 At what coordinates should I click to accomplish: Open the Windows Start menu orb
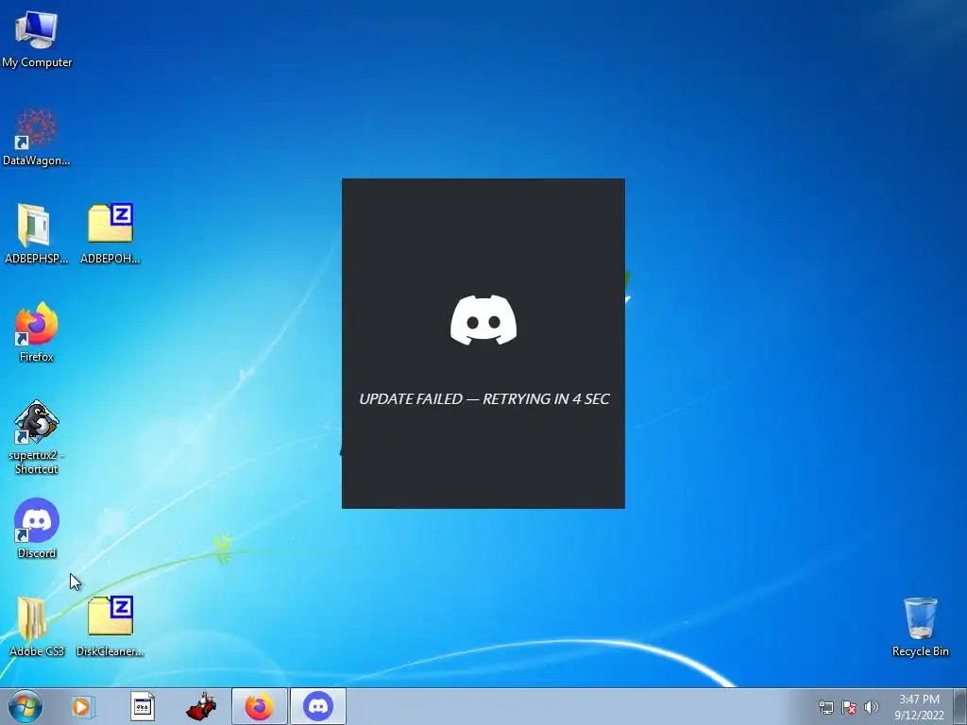[25, 706]
